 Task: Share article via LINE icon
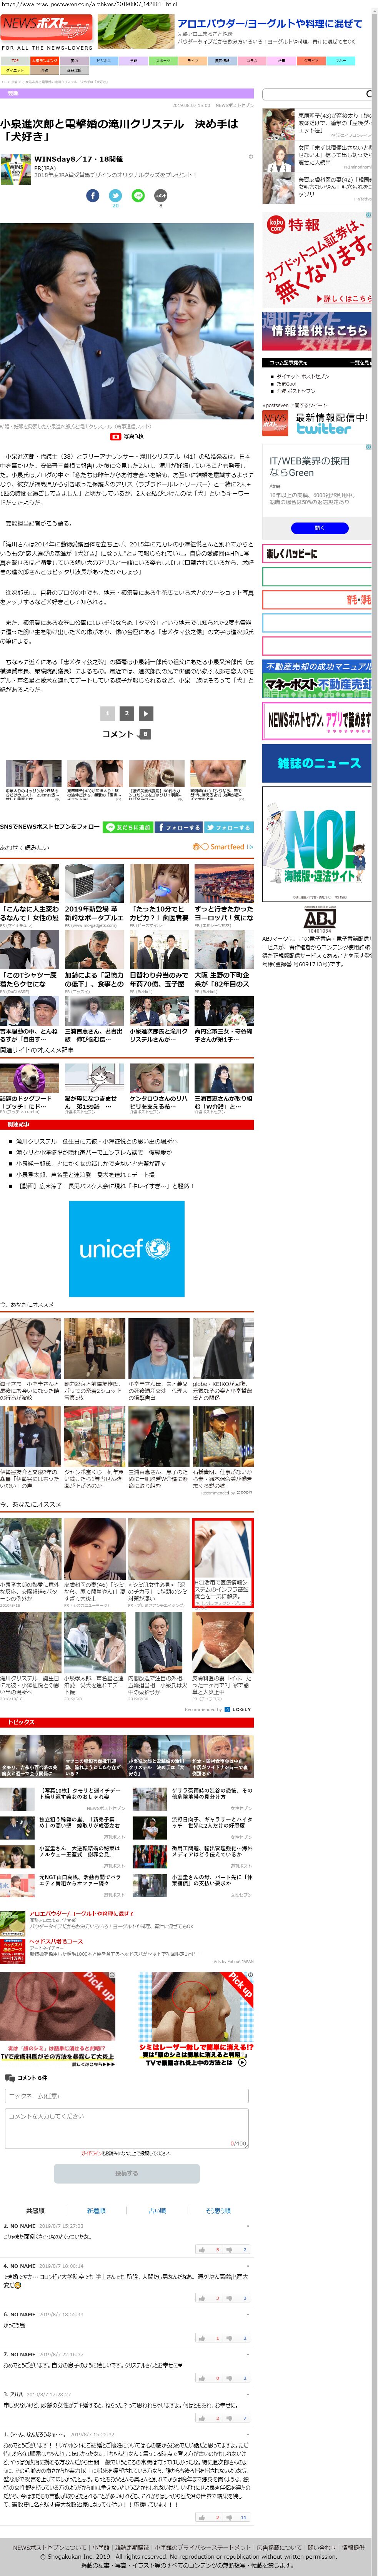138,195
